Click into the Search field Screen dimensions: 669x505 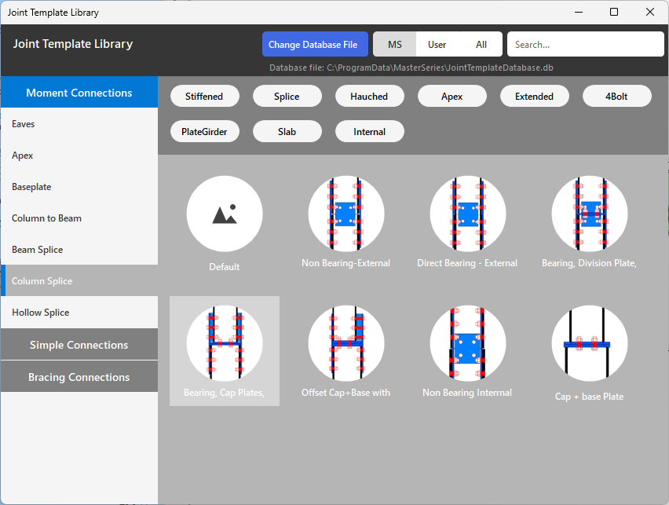click(585, 45)
